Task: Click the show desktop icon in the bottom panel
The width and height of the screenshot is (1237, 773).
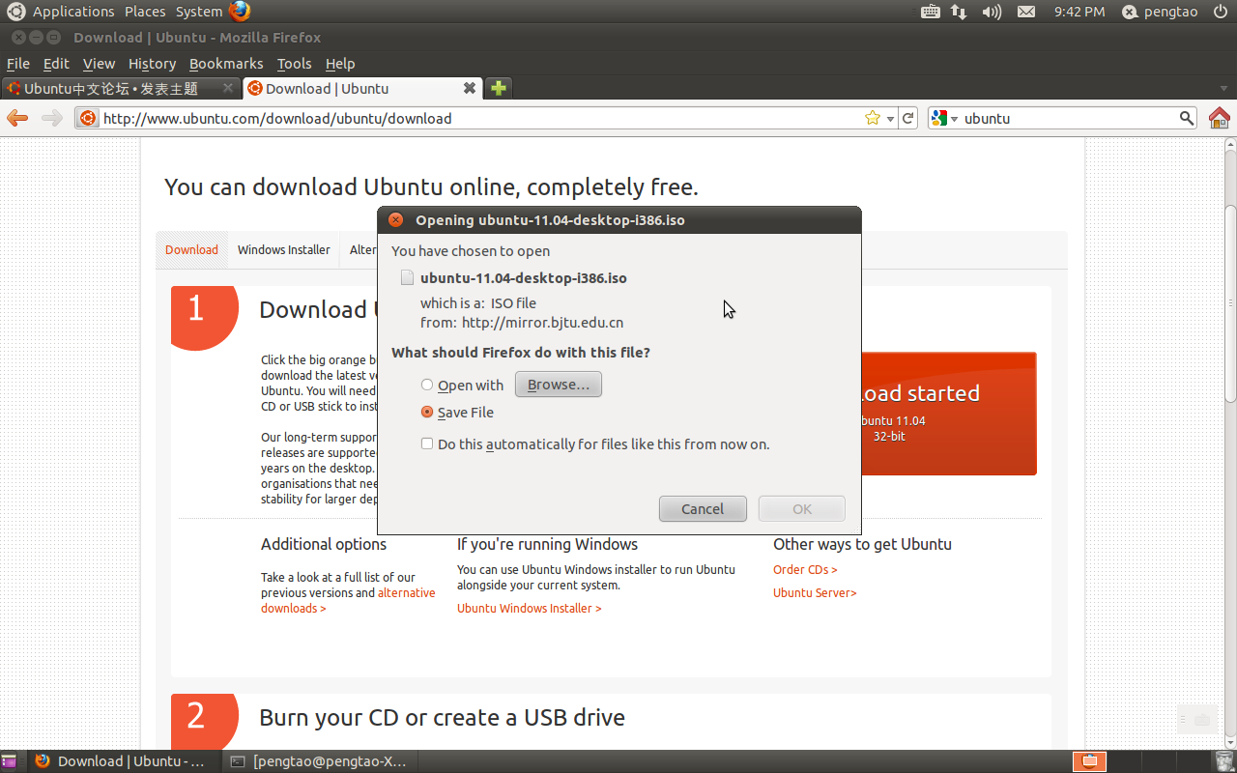Action: (9, 761)
